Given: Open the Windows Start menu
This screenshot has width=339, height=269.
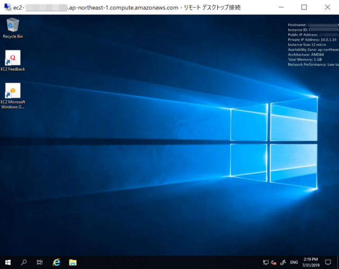Looking at the screenshot, I should click(8, 262).
